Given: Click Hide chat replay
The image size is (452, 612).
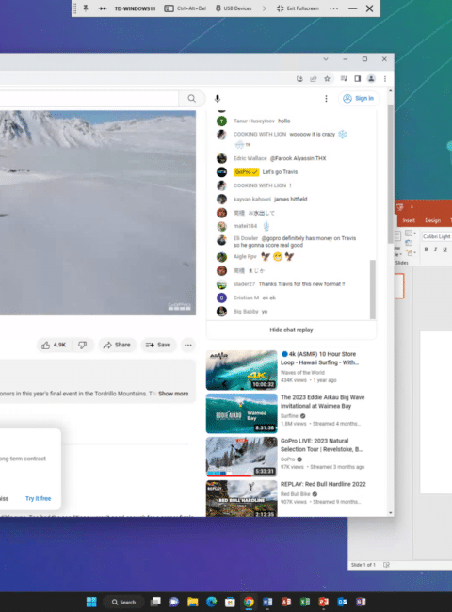Looking at the screenshot, I should coord(291,330).
